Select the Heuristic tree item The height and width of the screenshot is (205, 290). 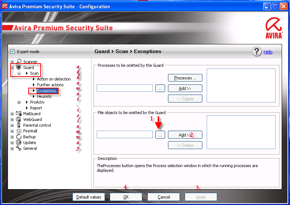click(x=45, y=96)
